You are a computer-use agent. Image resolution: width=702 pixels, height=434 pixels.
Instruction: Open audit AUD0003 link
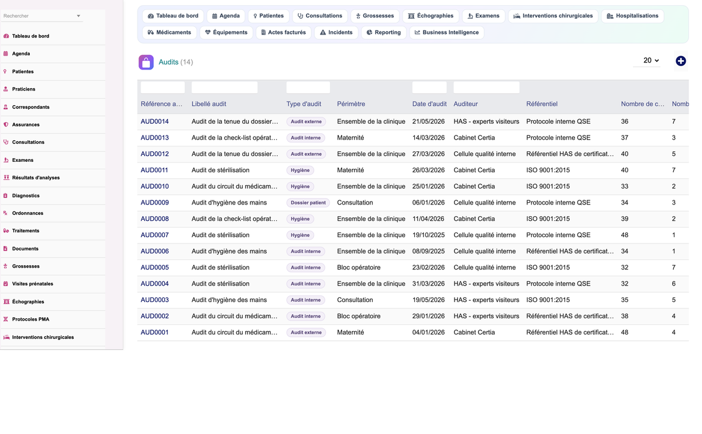click(154, 300)
